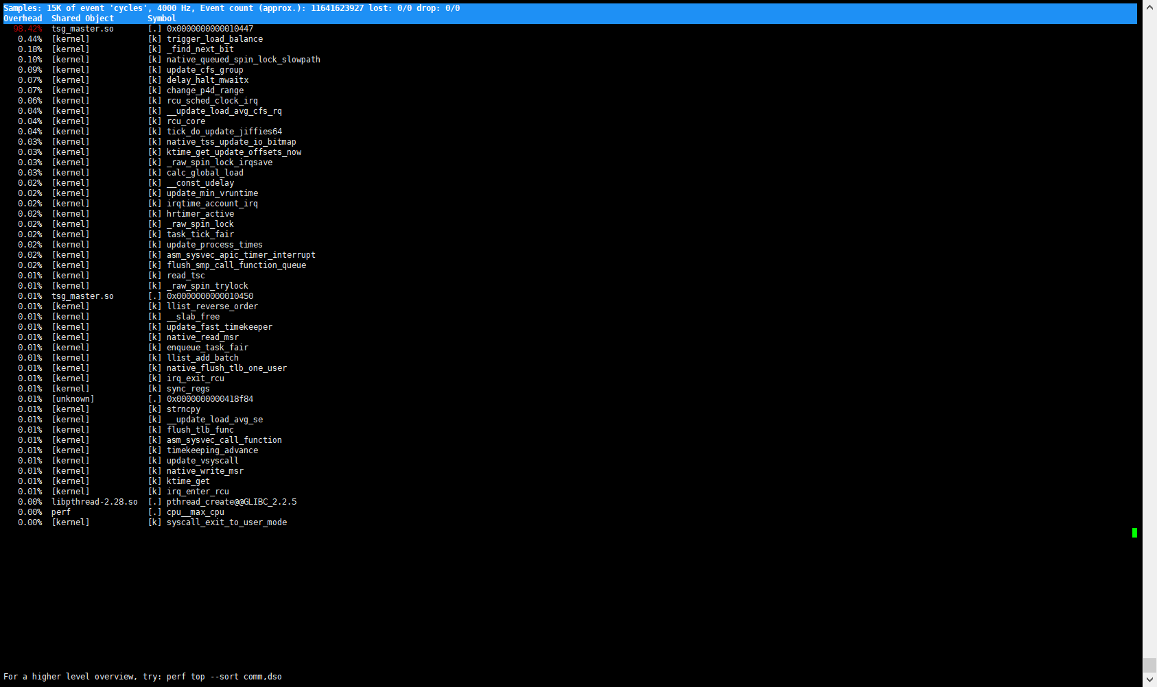This screenshot has width=1157, height=687.
Task: Click the native_queued_spin_lock_slowpath symbol
Action: pos(243,60)
